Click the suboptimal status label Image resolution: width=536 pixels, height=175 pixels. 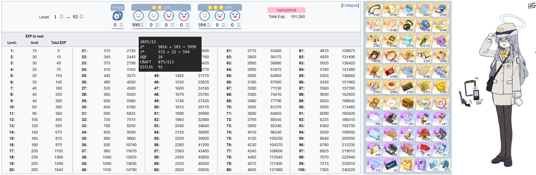[x=286, y=10]
